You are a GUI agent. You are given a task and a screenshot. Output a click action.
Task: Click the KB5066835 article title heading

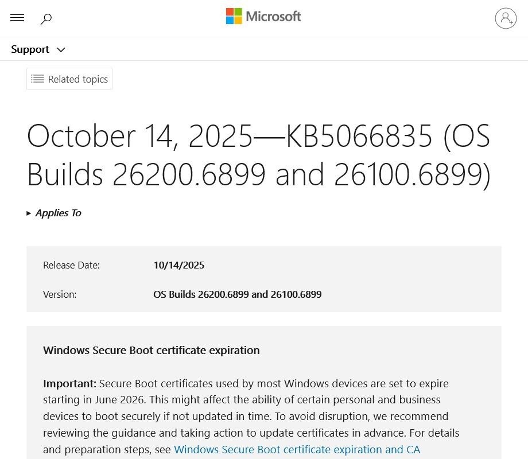tap(258, 155)
